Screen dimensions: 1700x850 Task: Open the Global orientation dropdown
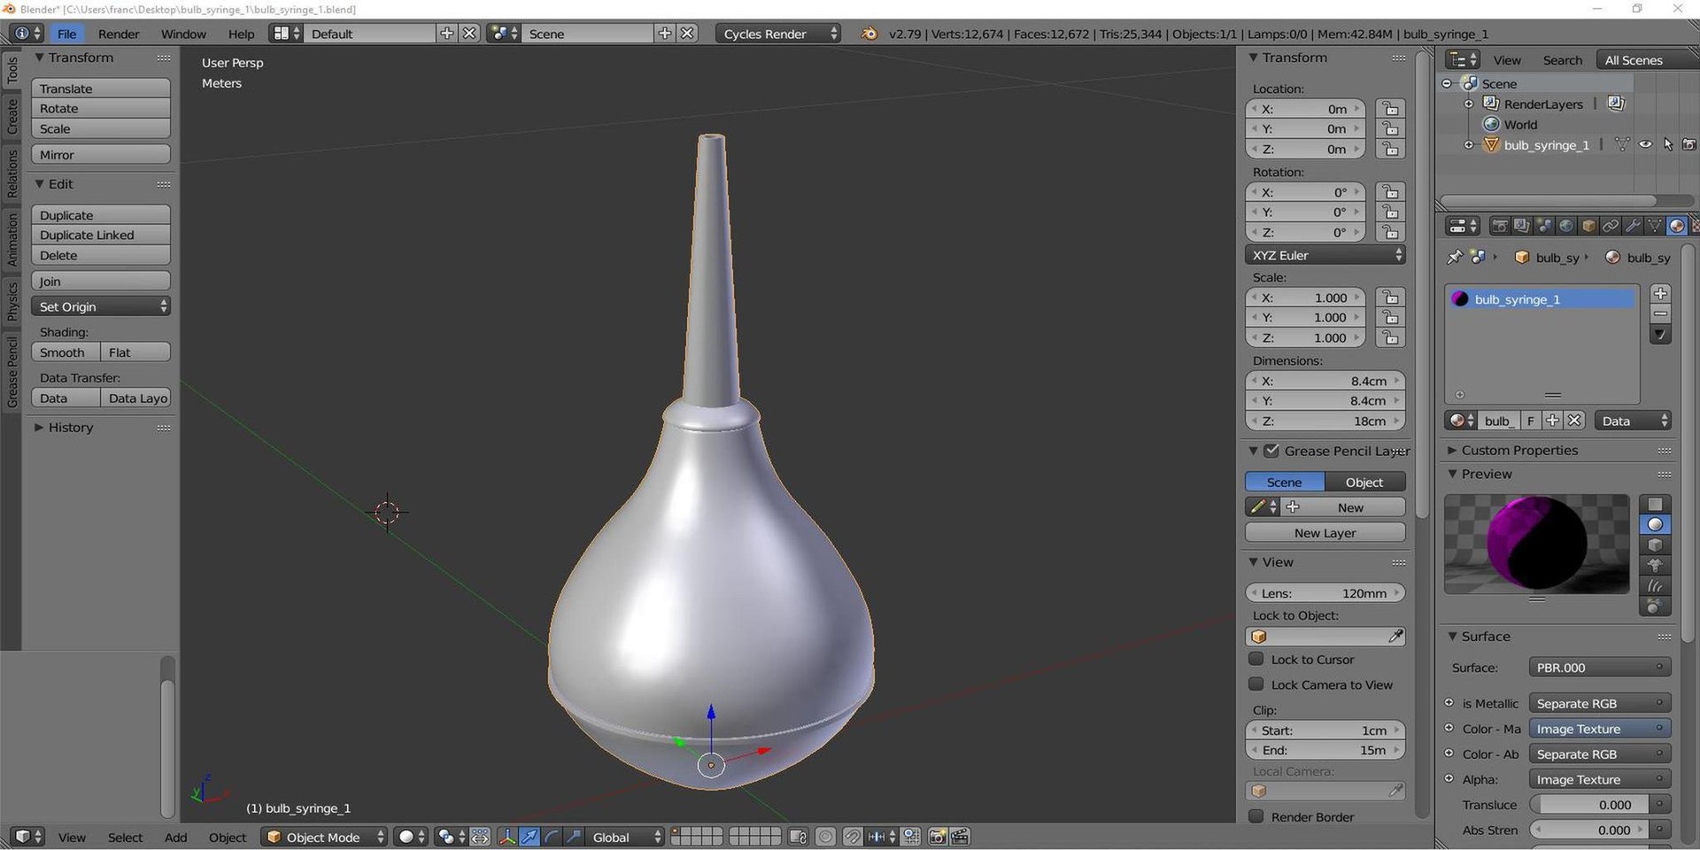point(627,837)
